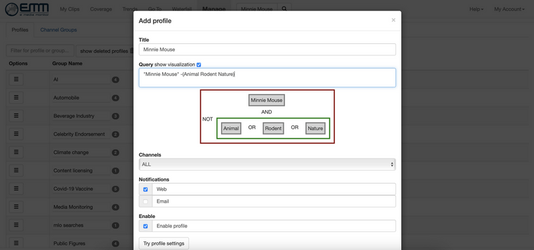534x250 pixels.
Task: Enable the Email notification checkbox
Action: pyautogui.click(x=146, y=201)
